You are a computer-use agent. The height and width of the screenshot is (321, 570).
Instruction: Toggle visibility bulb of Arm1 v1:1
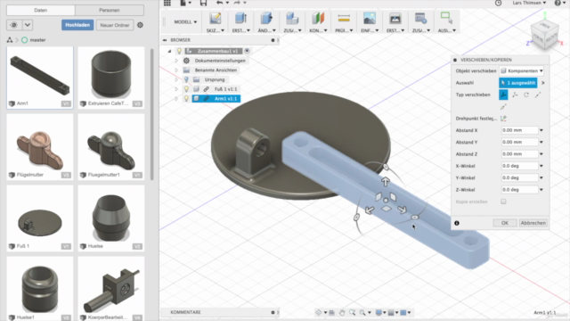[x=186, y=99]
